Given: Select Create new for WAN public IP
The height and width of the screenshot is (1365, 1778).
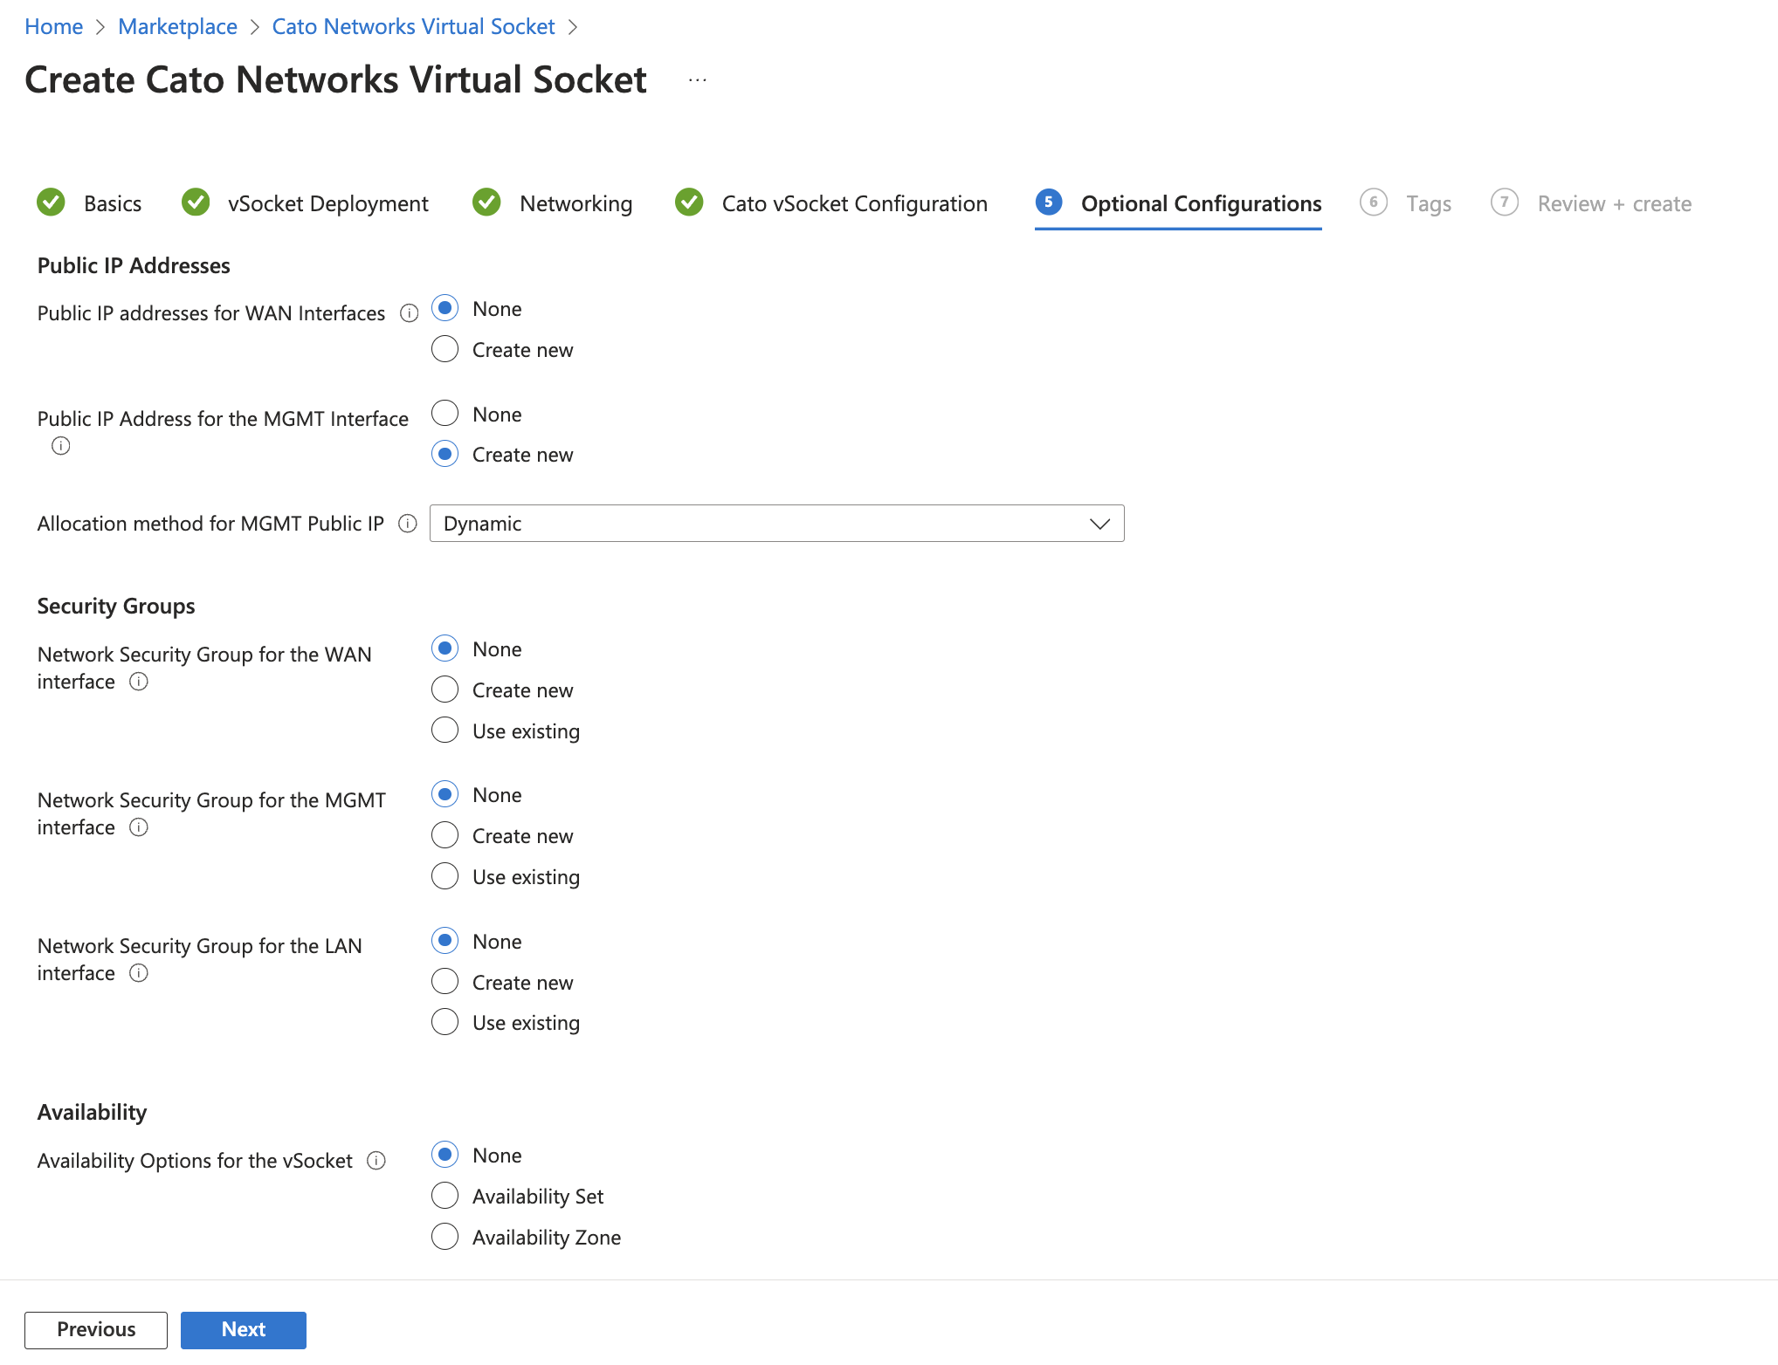Looking at the screenshot, I should coord(444,348).
